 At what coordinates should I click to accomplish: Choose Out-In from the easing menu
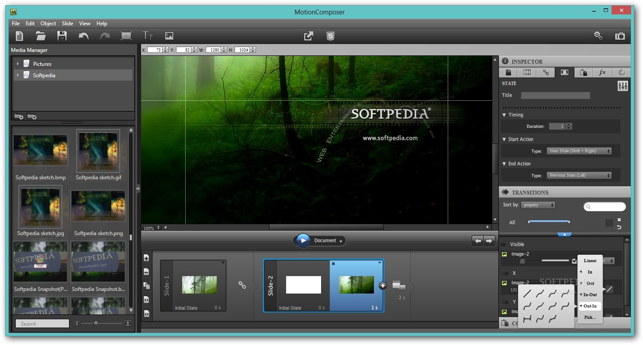(x=590, y=306)
